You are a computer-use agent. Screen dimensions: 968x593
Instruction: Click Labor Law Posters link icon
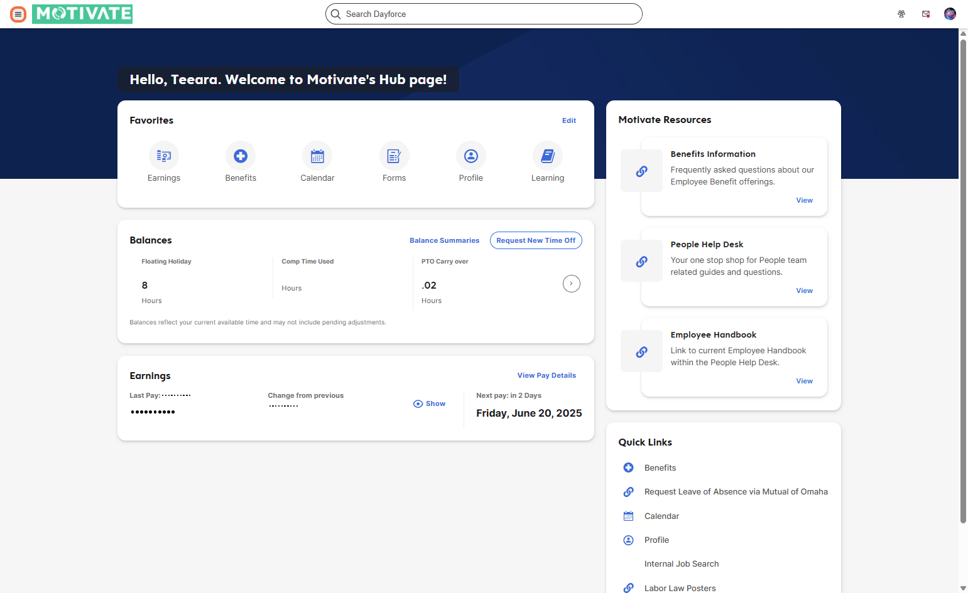(628, 588)
